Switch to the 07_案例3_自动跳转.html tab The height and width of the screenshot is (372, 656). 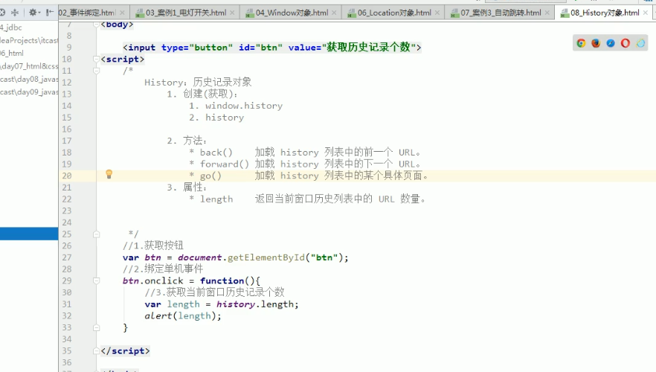click(x=501, y=13)
